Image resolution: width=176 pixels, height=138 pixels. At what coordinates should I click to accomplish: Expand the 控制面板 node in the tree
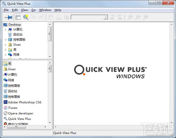6,40
